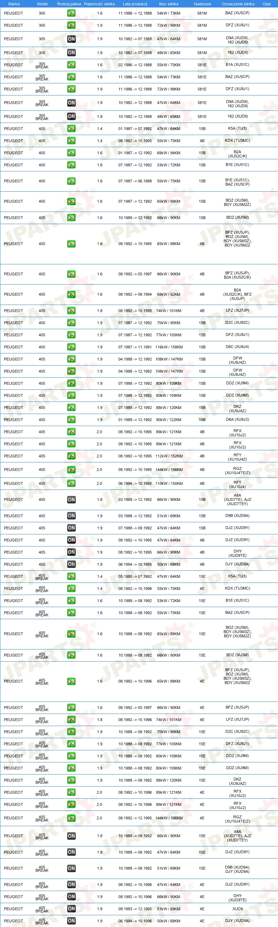Select production dates 05.1988 -> 07.1992
Image resolution: width=278 pixels, height=927 pixels.
click(x=135, y=576)
